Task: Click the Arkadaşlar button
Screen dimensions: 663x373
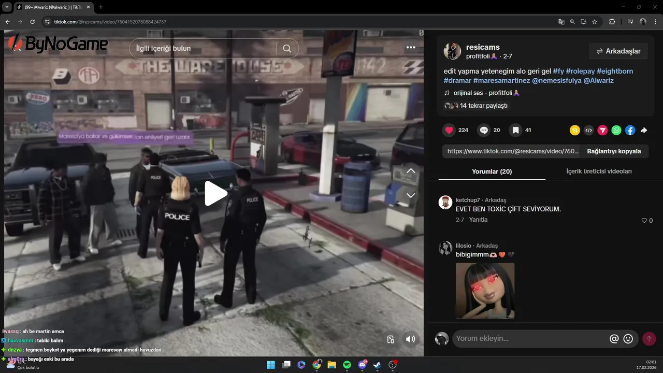Action: point(618,51)
